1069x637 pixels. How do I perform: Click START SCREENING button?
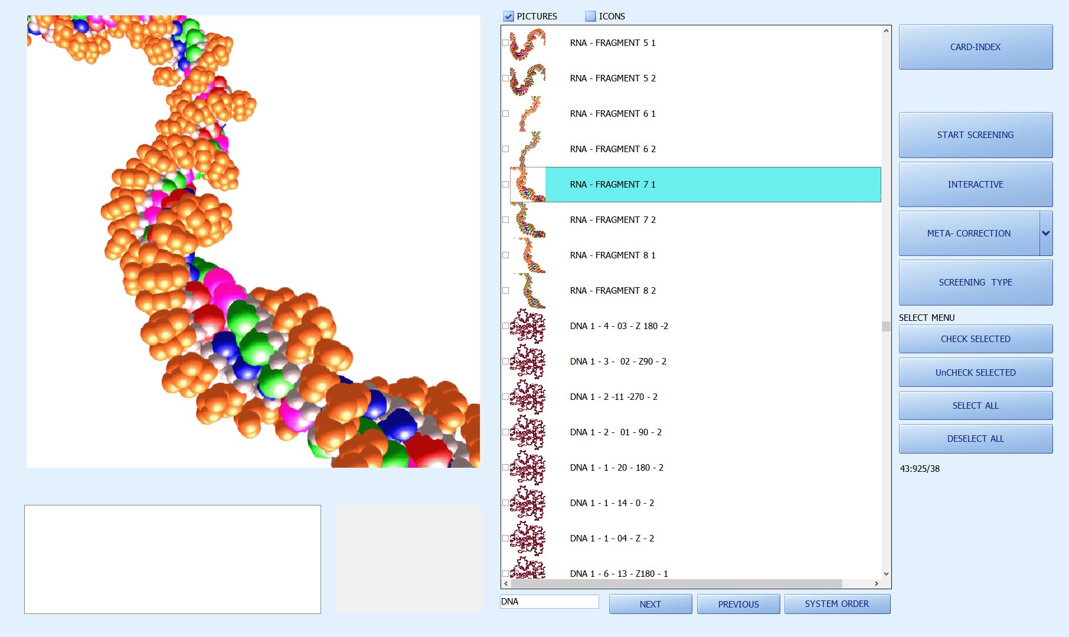coord(975,135)
